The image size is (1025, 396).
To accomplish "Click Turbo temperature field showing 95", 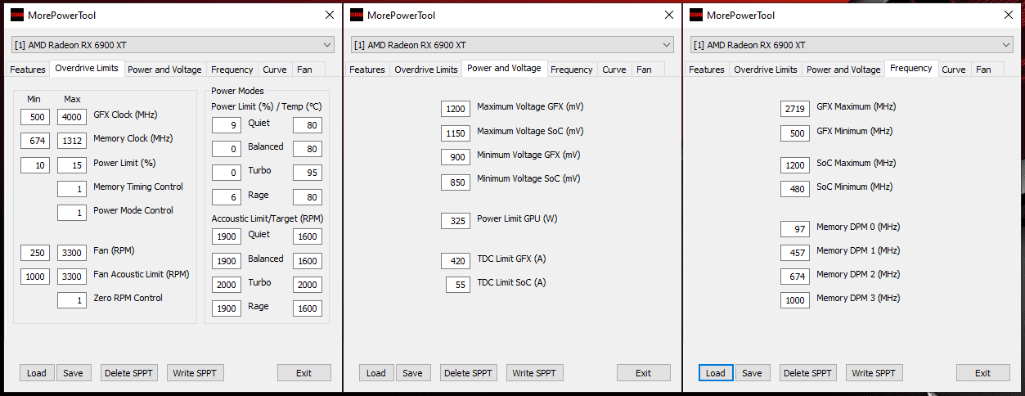I will tap(308, 173).
